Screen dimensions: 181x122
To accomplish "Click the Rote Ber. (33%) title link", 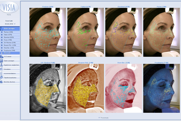I will click(x=124, y=63).
